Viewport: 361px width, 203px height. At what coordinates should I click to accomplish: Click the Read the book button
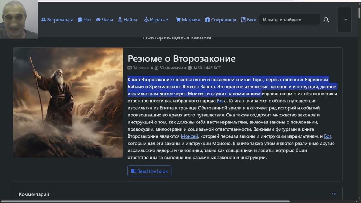149,171
